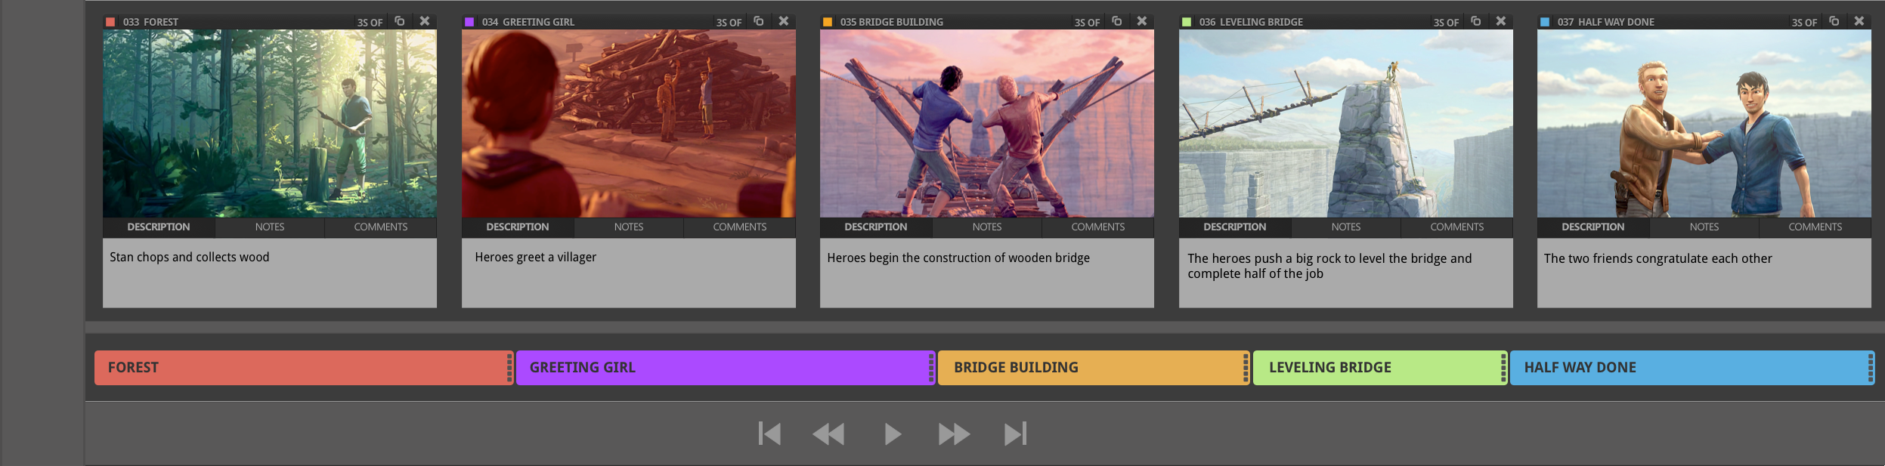The image size is (1885, 466).
Task: Open the Comments tab of Leveling Bridge
Action: (1457, 227)
